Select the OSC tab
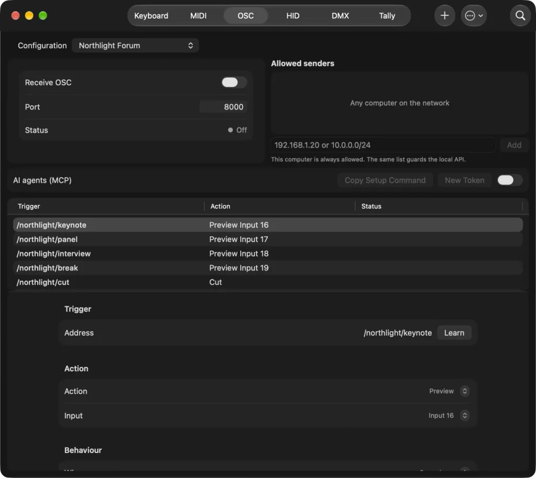536x478 pixels. [245, 16]
